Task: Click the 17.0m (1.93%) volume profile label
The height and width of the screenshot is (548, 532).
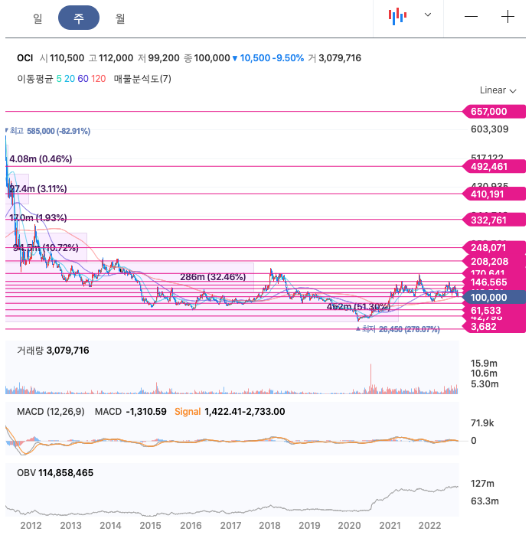Action: coord(38,217)
